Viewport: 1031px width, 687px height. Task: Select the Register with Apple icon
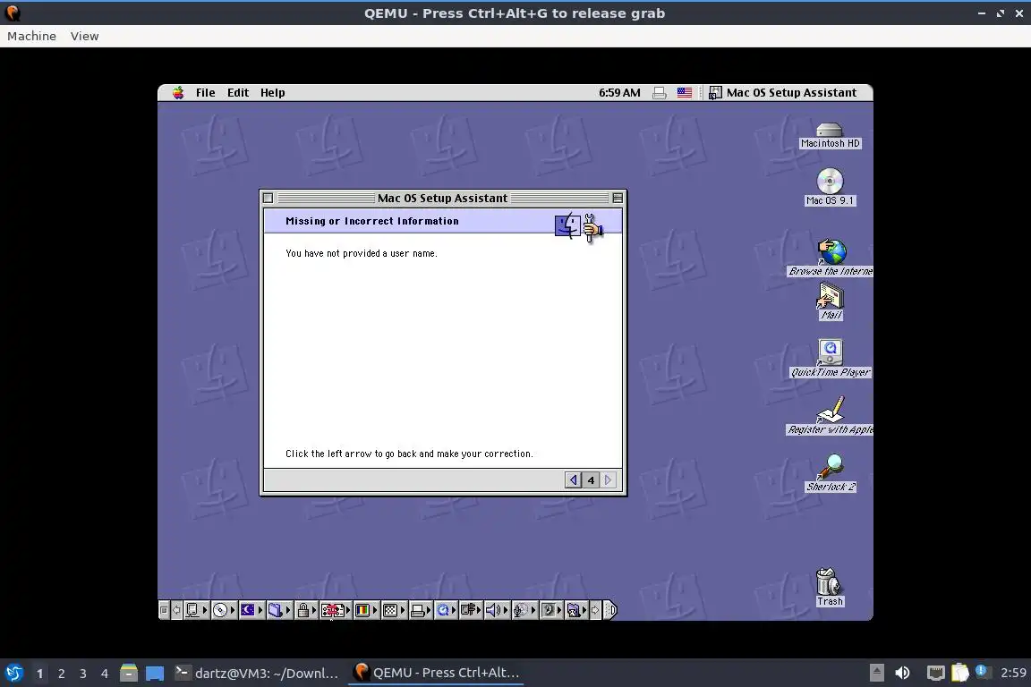[831, 415]
